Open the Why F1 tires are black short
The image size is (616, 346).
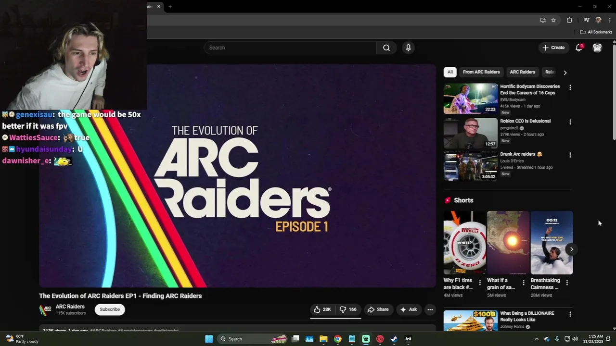[465, 243]
